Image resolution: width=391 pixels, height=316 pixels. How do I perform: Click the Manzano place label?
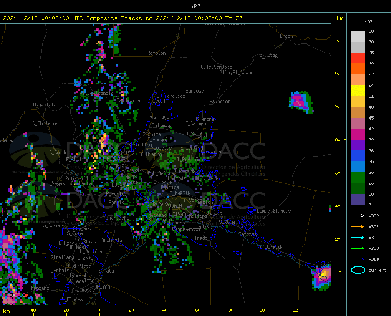(x=40, y=288)
